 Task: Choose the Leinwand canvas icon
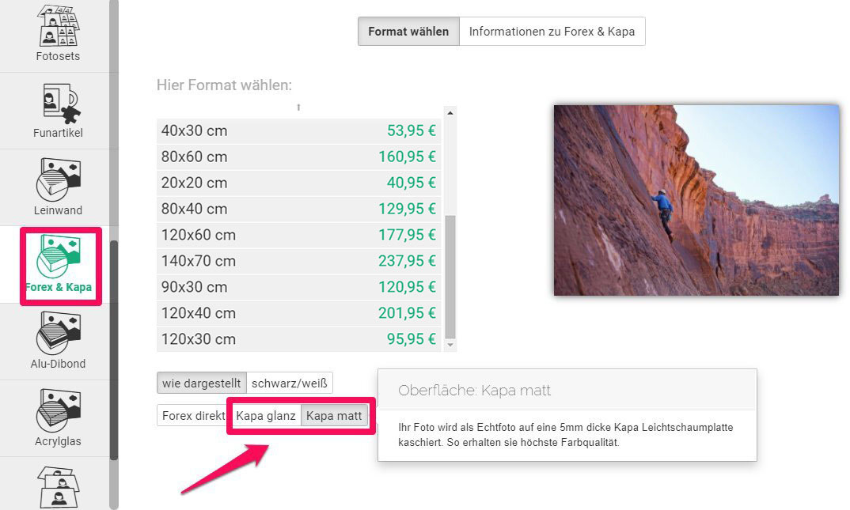(58, 180)
